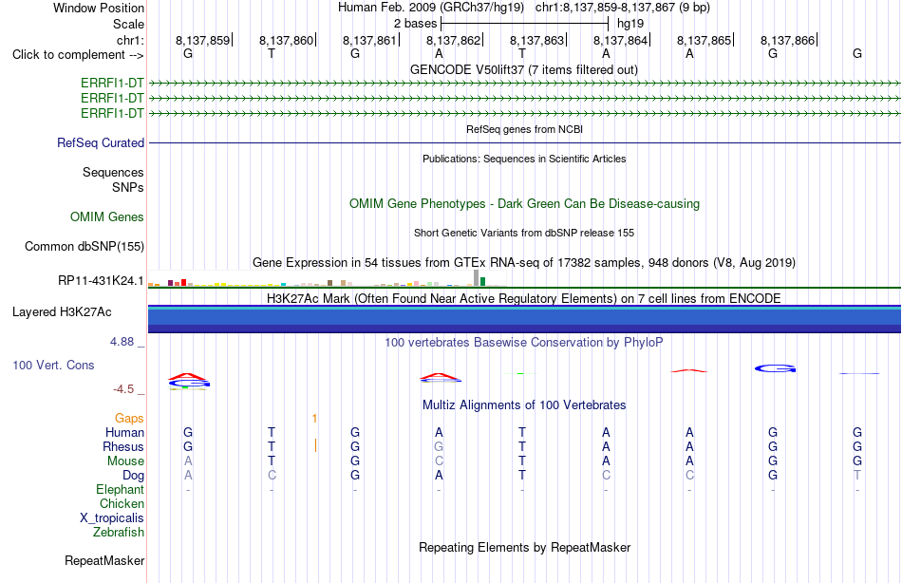Screen dimensions: 902x583
Task: Click the Zebrafish species label
Action: [x=119, y=532]
